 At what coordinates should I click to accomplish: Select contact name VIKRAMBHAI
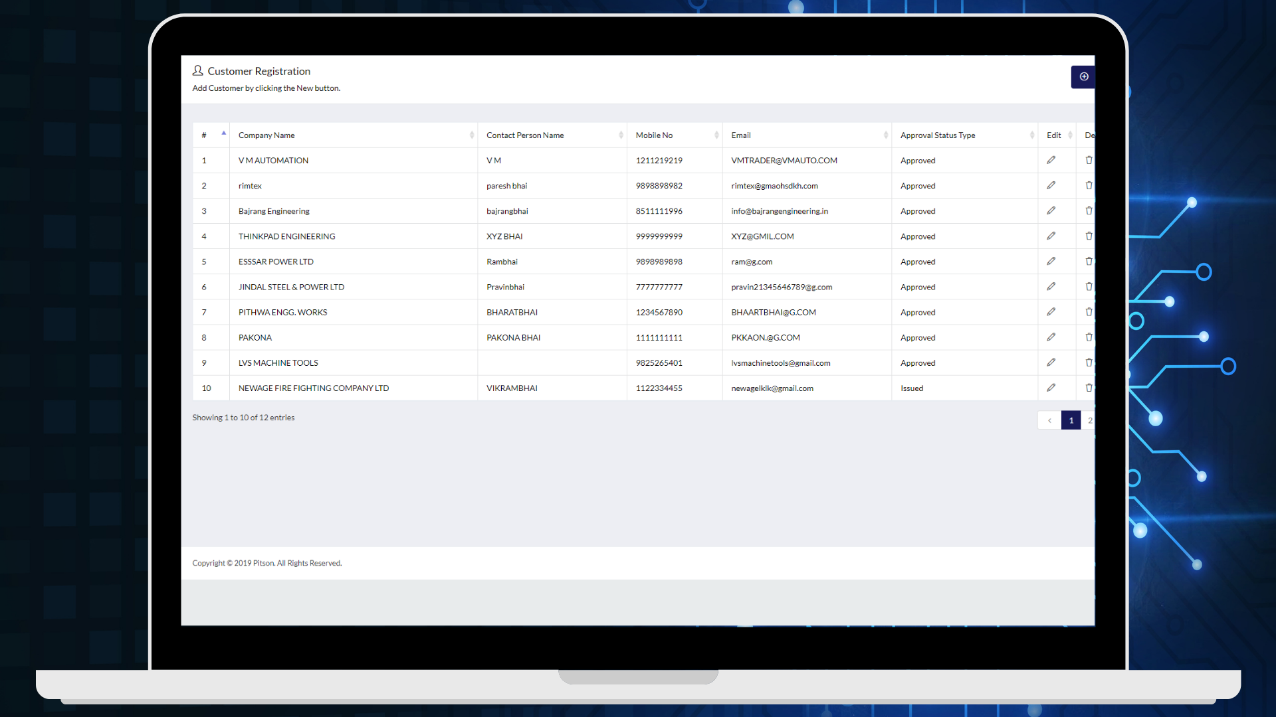pos(512,388)
